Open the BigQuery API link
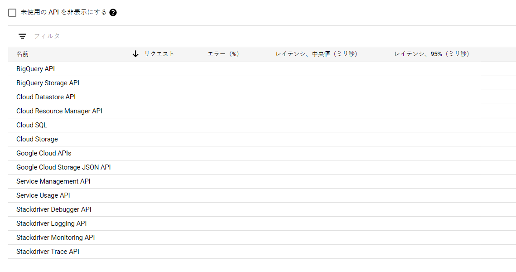Screen dimensions: 516x272 coord(35,69)
